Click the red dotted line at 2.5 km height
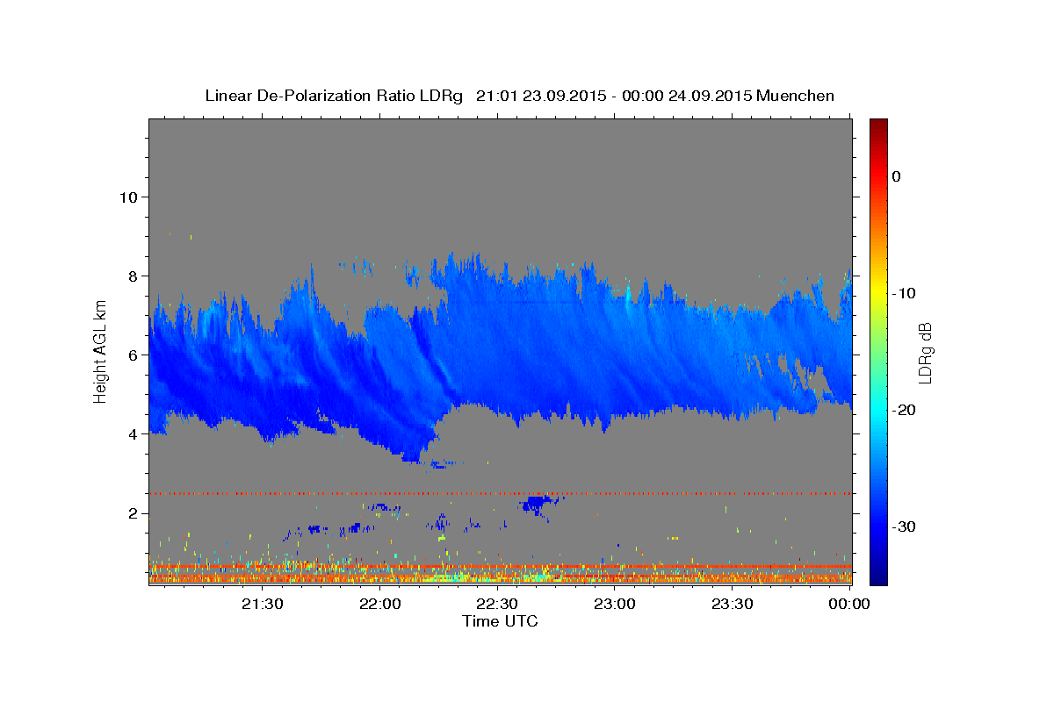 [500, 494]
